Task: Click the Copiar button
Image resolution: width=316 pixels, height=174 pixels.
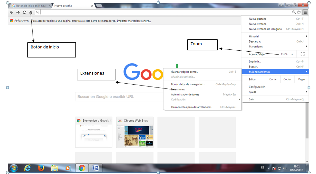Action: click(x=287, y=79)
